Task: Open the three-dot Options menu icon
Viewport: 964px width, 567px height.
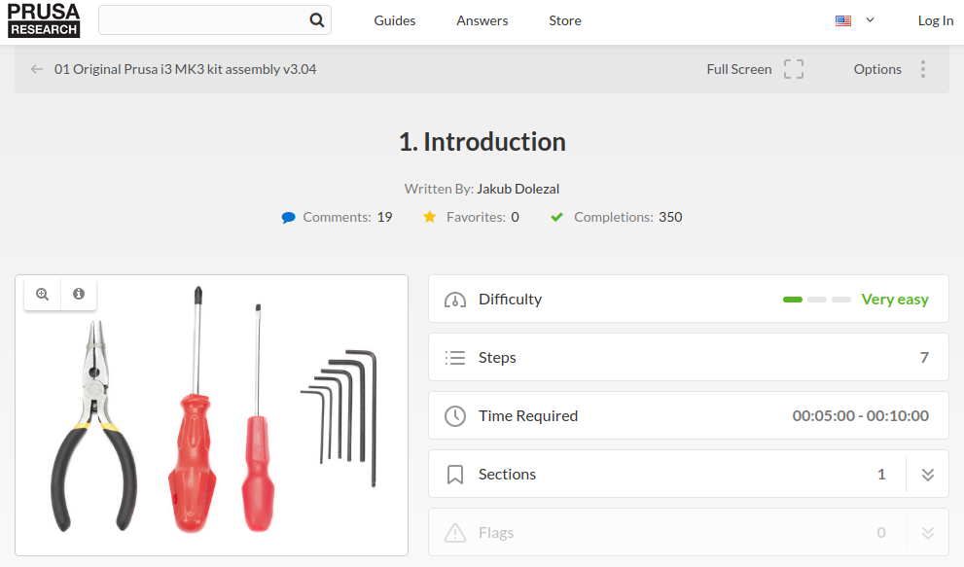Action: pos(923,69)
